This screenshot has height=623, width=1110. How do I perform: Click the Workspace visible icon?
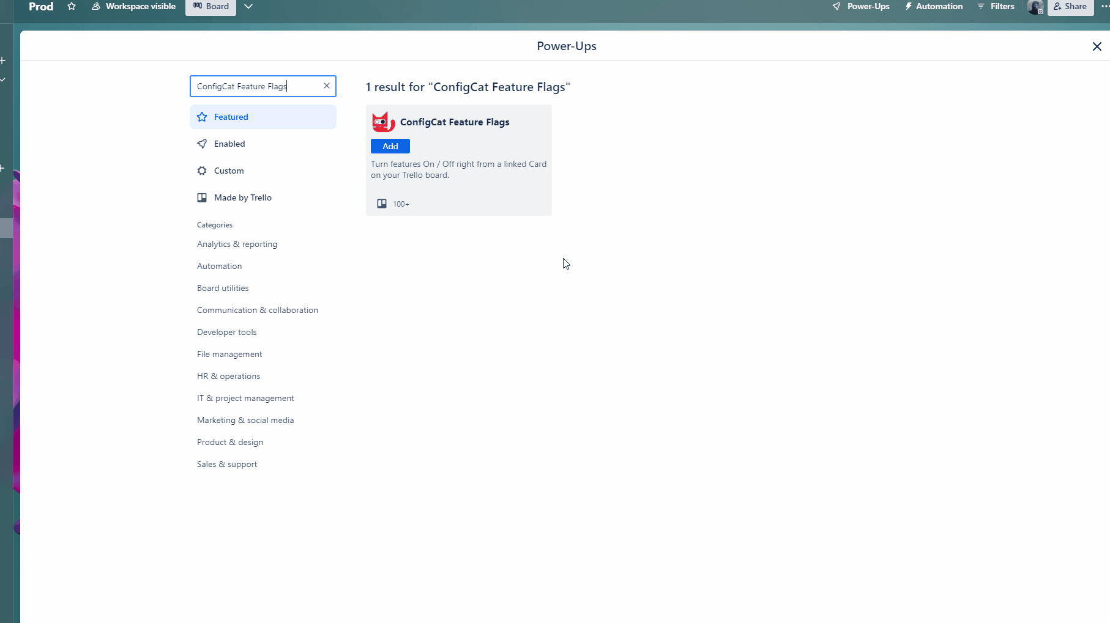[96, 6]
